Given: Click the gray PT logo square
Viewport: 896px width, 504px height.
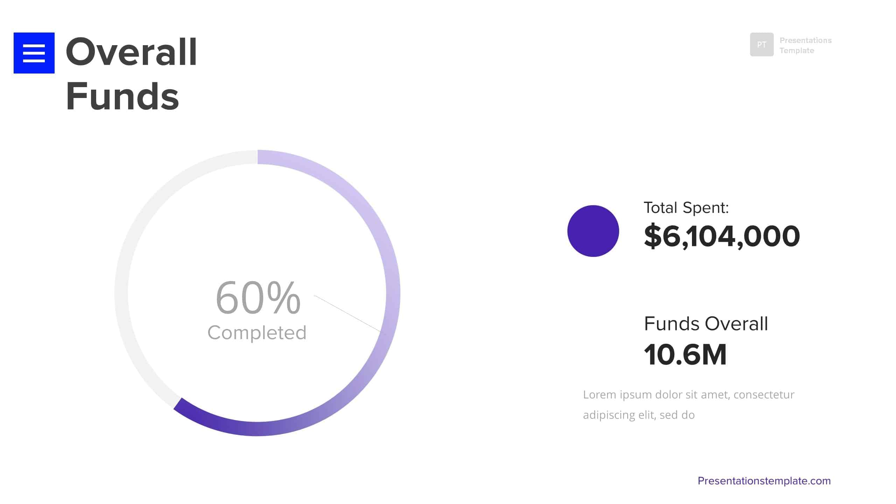Looking at the screenshot, I should 762,44.
